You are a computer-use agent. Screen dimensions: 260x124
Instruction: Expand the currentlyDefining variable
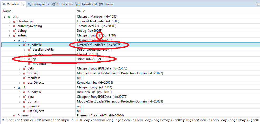10,26
